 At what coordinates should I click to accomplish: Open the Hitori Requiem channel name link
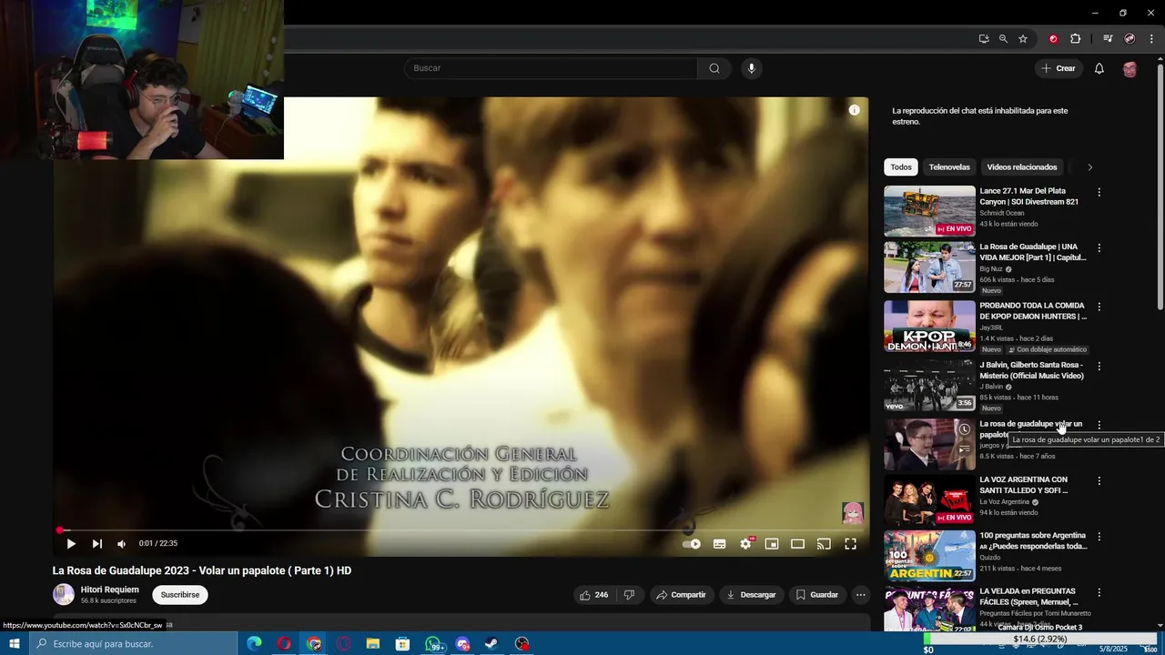(x=110, y=589)
